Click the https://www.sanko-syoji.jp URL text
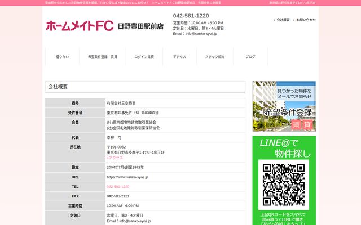361x225 pixels. coord(127,177)
